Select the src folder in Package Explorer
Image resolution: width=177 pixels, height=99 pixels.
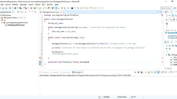(x=4, y=20)
